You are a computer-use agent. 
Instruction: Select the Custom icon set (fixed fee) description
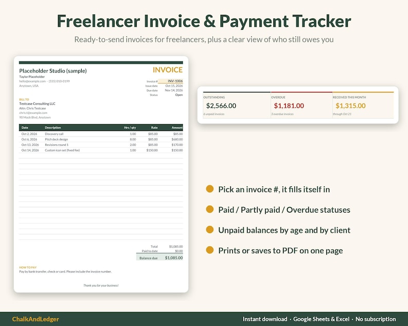pyautogui.click(x=62, y=150)
